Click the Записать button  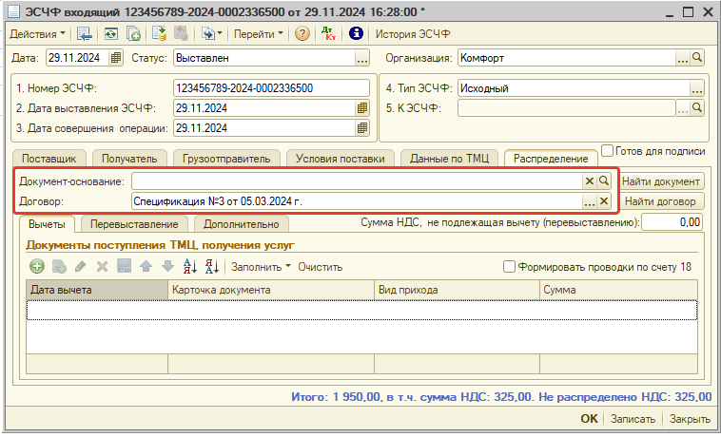point(633,419)
